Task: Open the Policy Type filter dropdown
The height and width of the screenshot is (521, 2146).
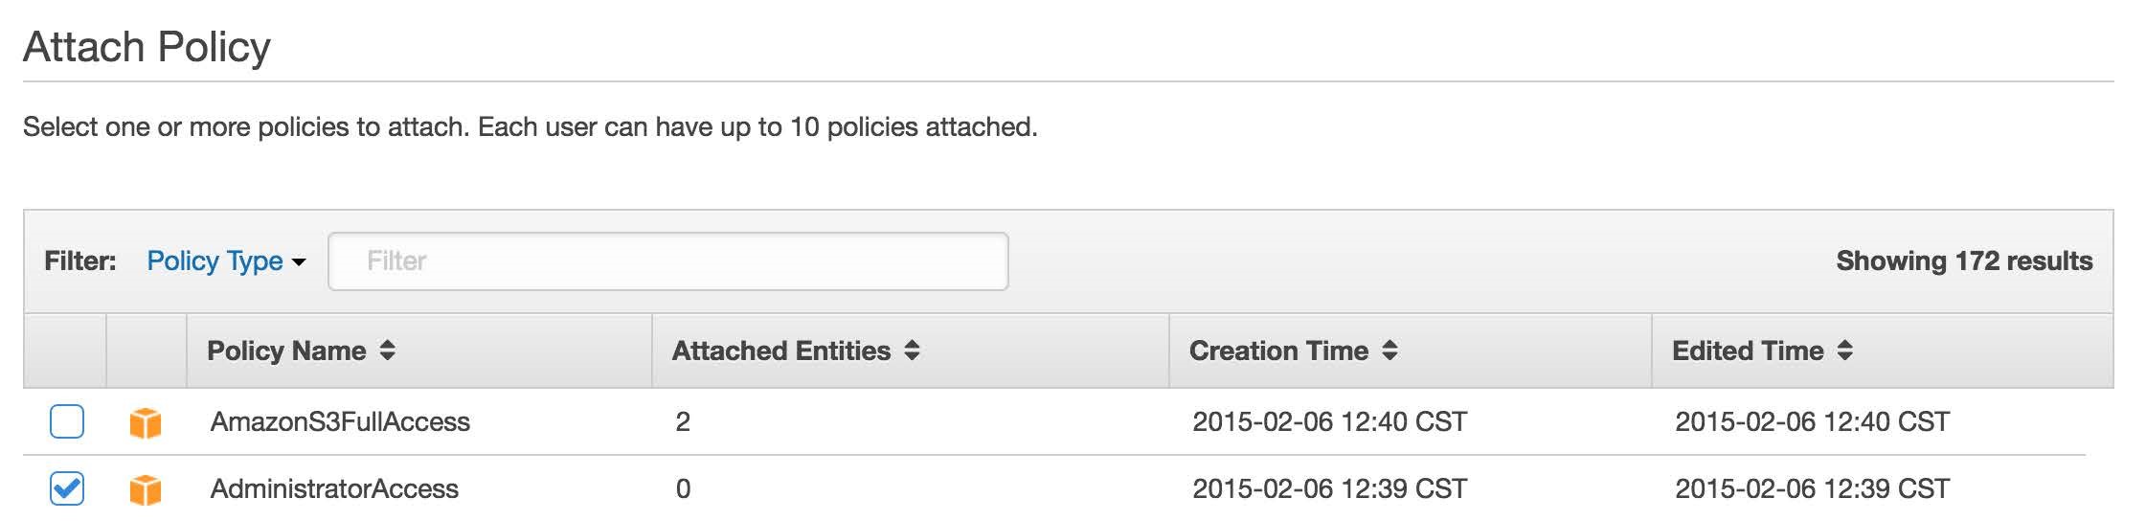Action: [226, 260]
